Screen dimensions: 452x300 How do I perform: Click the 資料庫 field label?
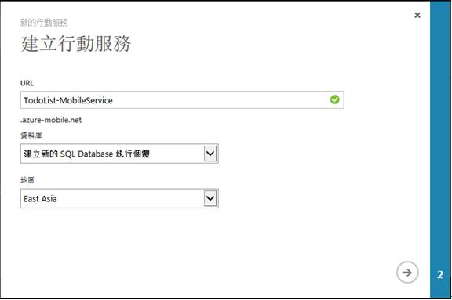tap(31, 136)
